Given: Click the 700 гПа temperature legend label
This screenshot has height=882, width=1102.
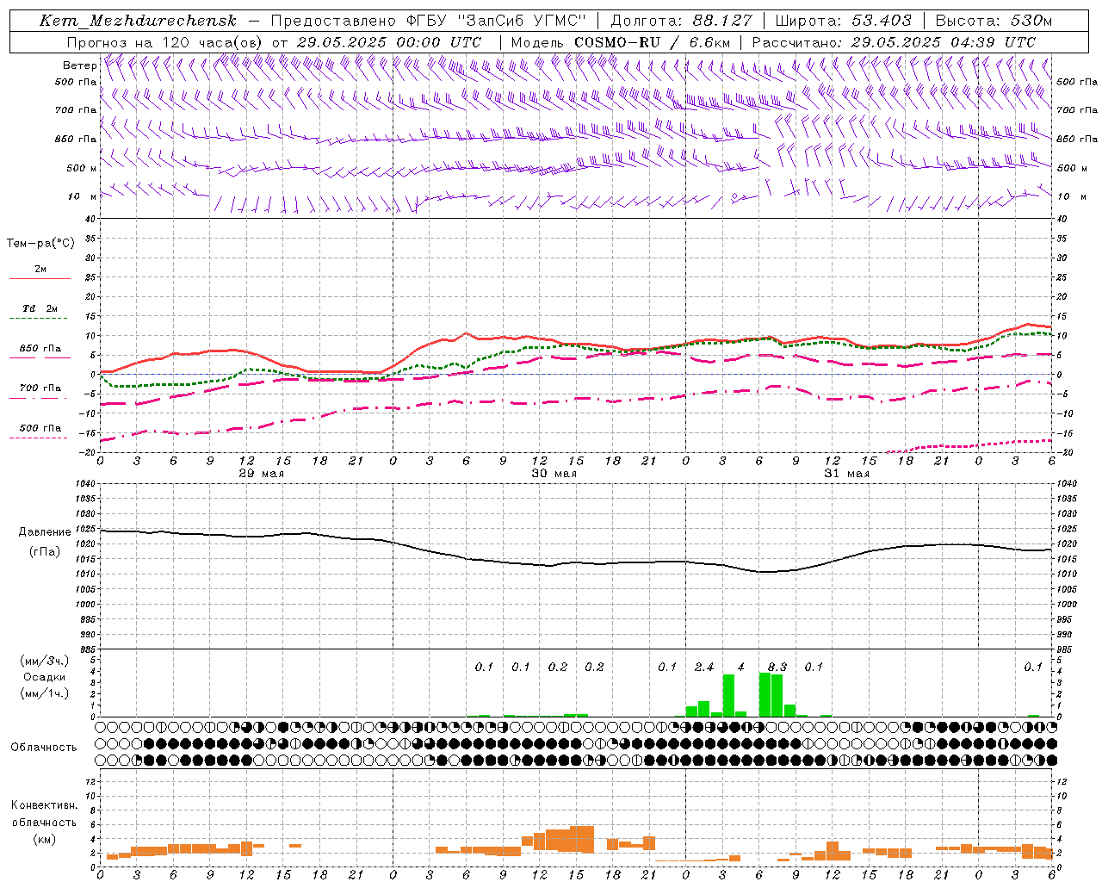Looking at the screenshot, I should pyautogui.click(x=40, y=388).
